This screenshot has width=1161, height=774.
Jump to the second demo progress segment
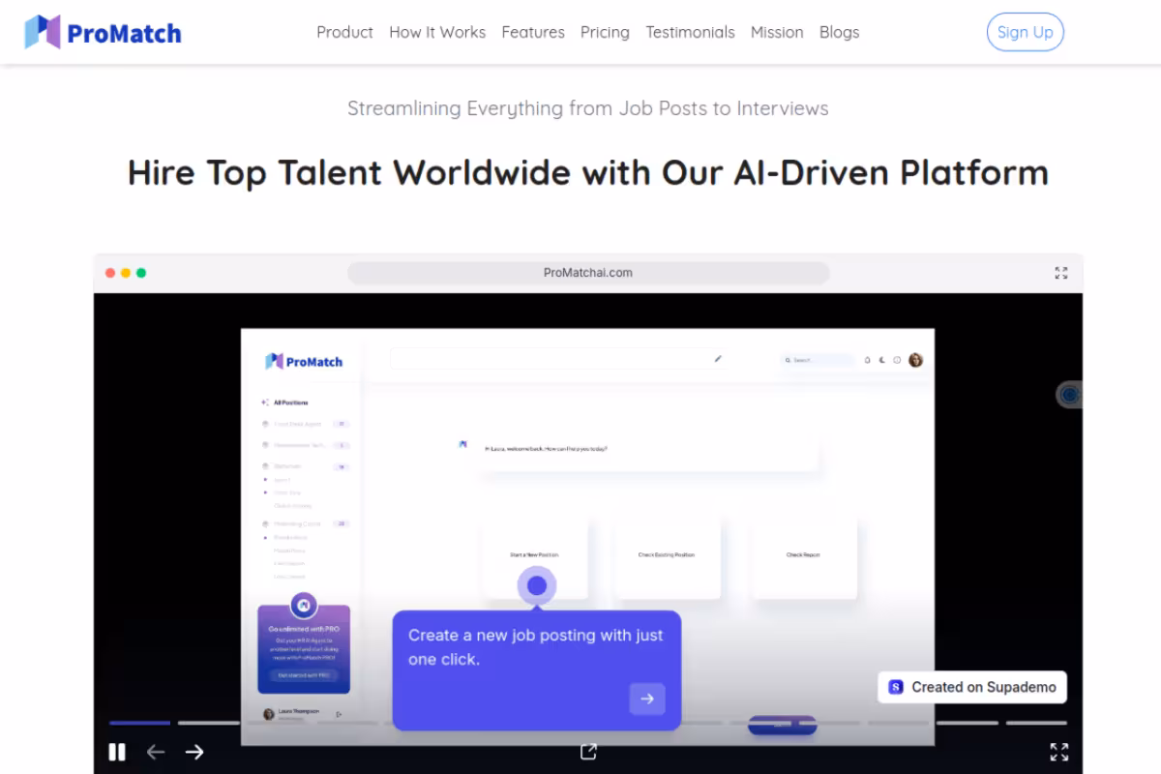tap(208, 723)
